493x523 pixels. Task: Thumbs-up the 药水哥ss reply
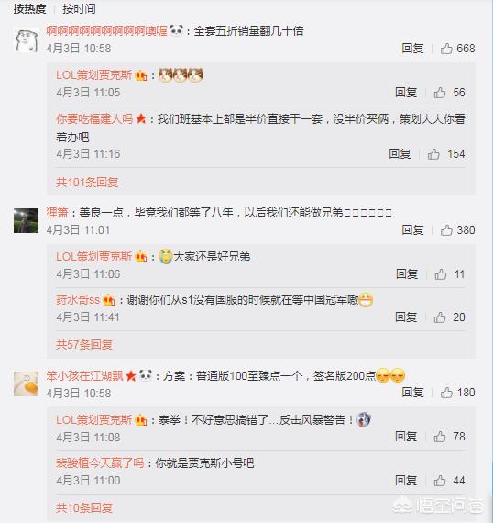point(440,317)
